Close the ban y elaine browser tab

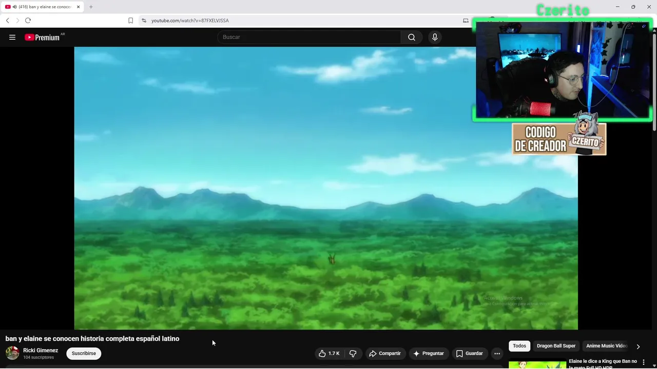(x=79, y=7)
